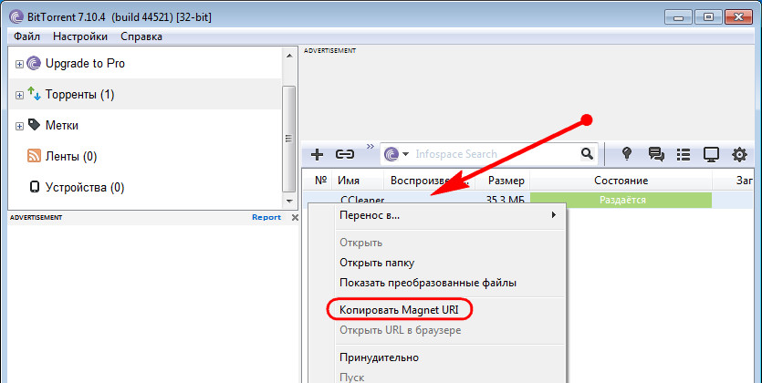Screen dimensions: 762x383
Task: Expand the toolbar double-chevron overflow
Action: pos(371,146)
